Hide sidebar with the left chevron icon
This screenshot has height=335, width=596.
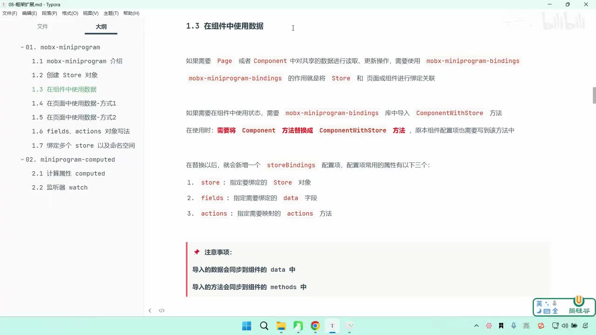[x=150, y=310]
